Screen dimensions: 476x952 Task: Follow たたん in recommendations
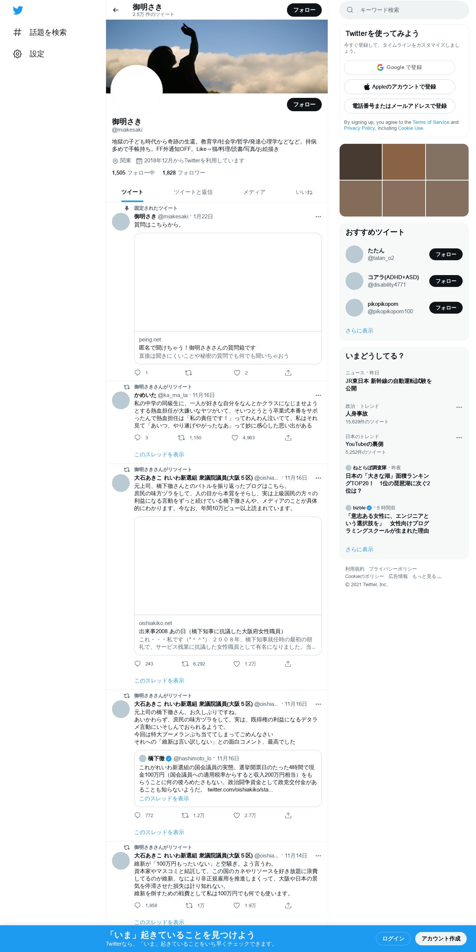(x=446, y=254)
